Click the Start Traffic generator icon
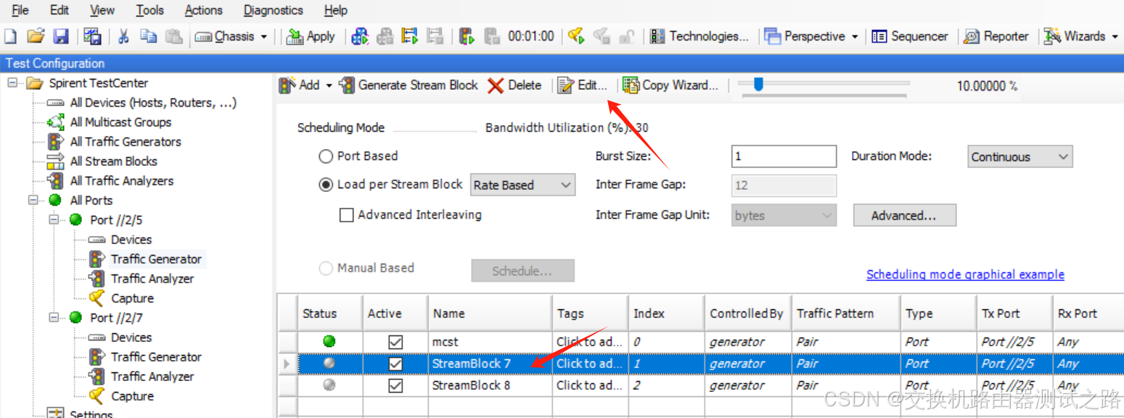Screen dimensions: 1124x418 coord(467,36)
